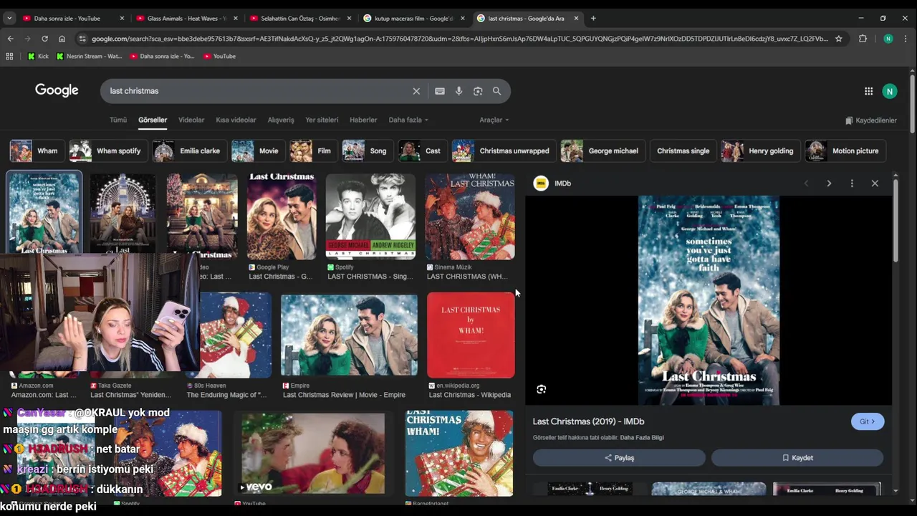The image size is (917, 516).
Task: Open Daha Fazla Bilgi link
Action: click(642, 438)
